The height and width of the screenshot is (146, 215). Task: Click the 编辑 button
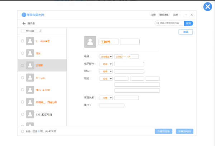click(186, 32)
